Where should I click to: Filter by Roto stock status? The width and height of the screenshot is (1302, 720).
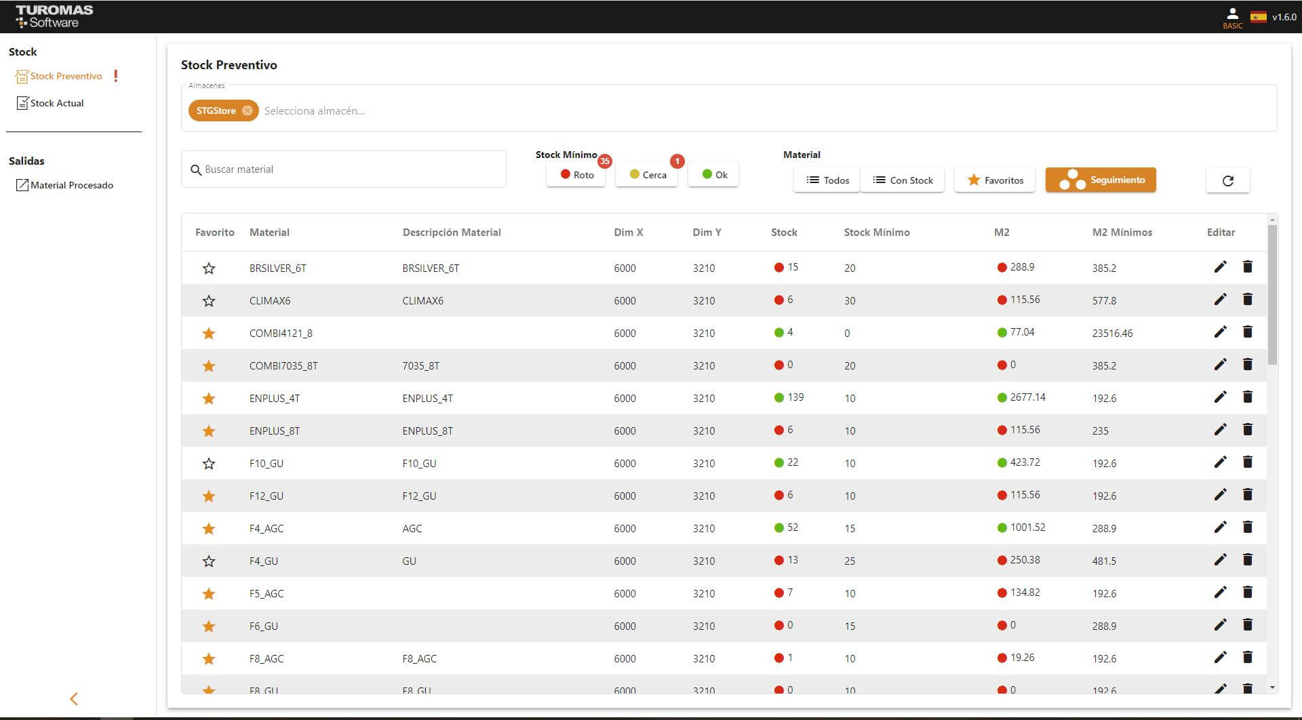576,175
